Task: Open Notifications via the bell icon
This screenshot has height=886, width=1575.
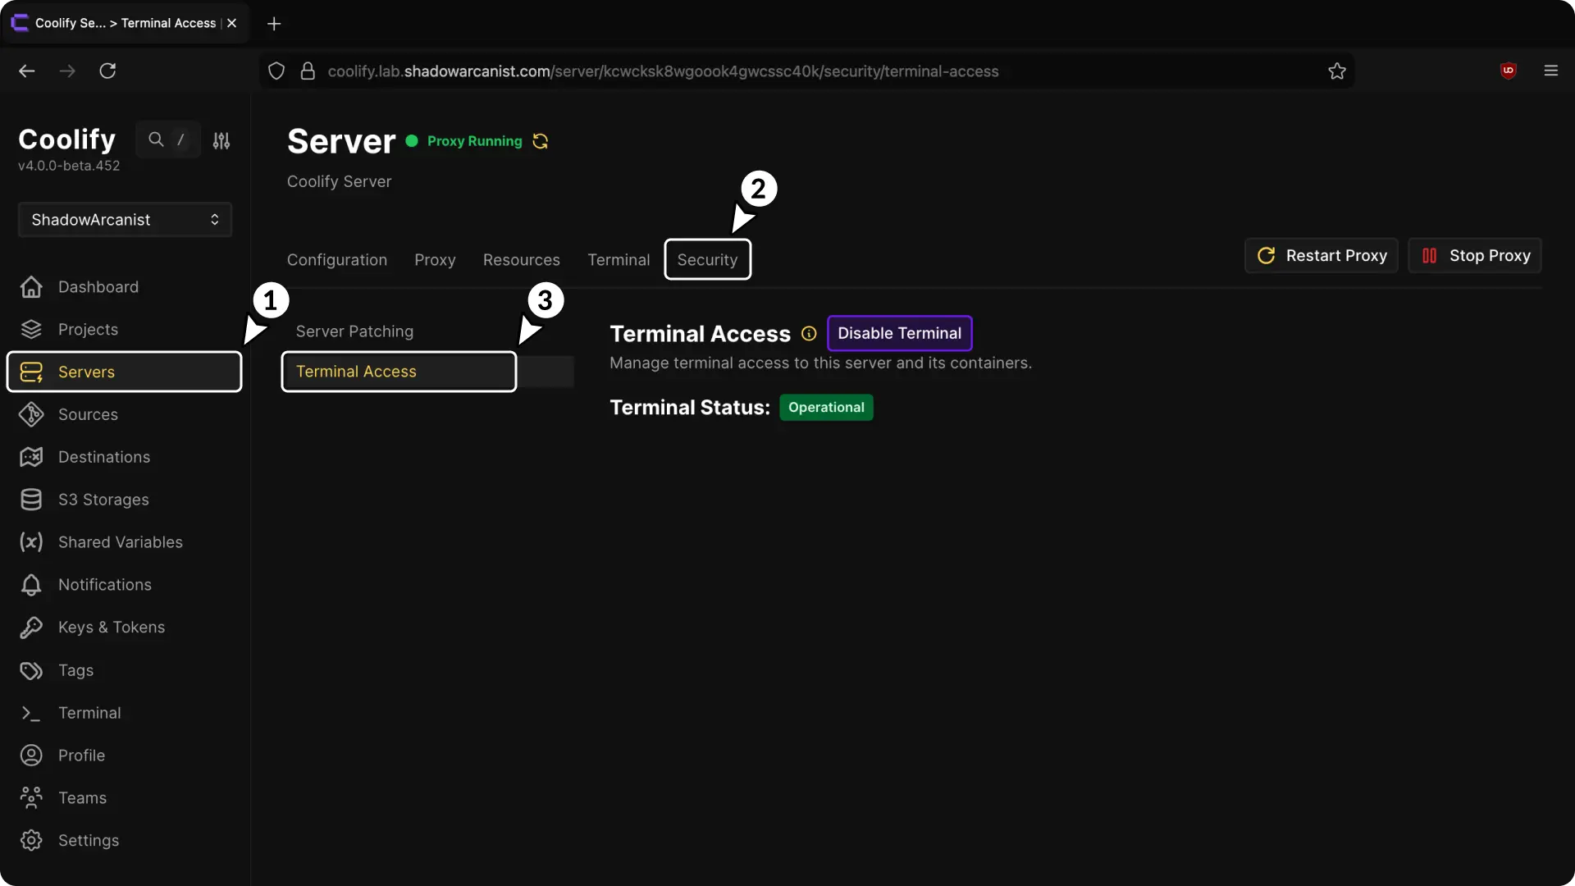Action: [30, 585]
